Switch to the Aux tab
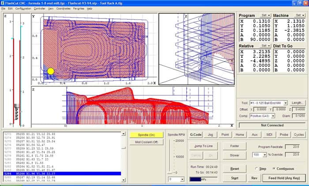Viewport: 309px width, 186px height. click(x=255, y=135)
